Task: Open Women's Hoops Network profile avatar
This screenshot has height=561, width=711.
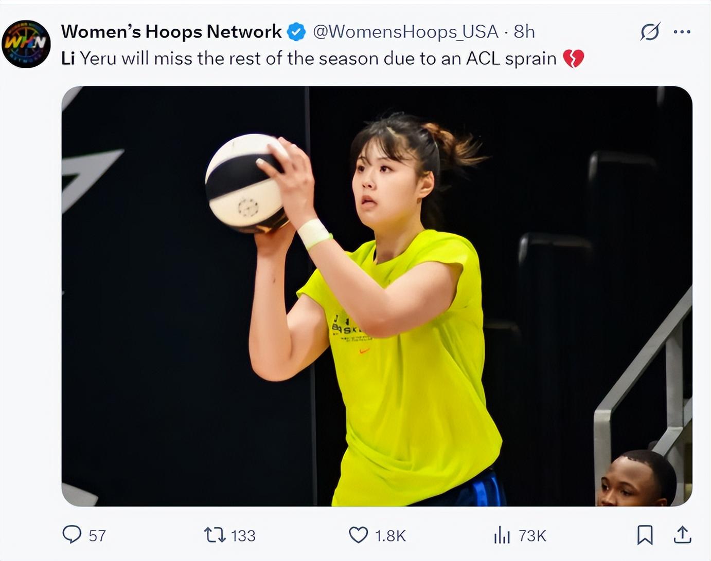Action: click(x=26, y=44)
